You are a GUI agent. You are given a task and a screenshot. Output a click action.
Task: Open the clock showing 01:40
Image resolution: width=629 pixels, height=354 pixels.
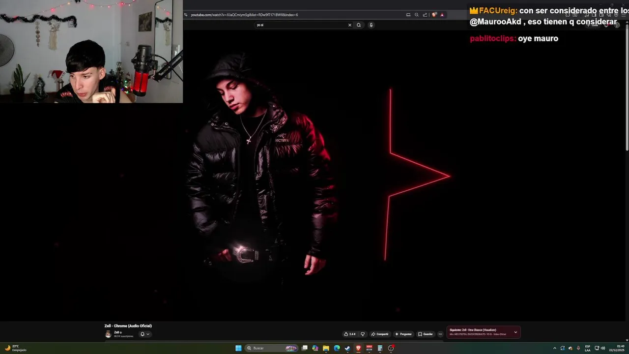tap(617, 348)
